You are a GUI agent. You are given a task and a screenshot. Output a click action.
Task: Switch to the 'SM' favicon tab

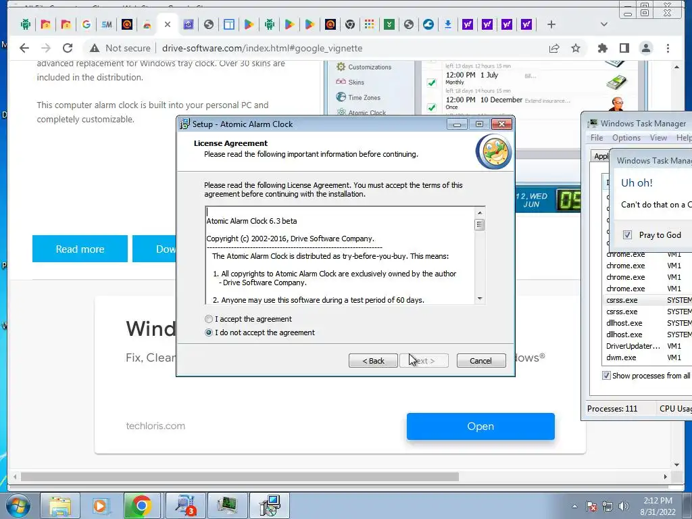[106, 25]
